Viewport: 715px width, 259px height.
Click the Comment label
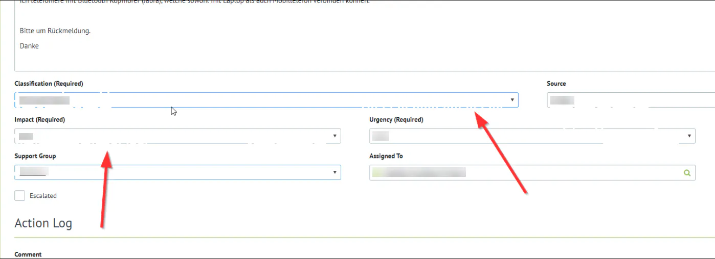tap(28, 254)
